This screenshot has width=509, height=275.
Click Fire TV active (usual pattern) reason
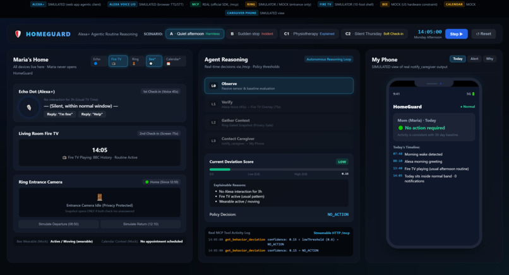pos(241,197)
